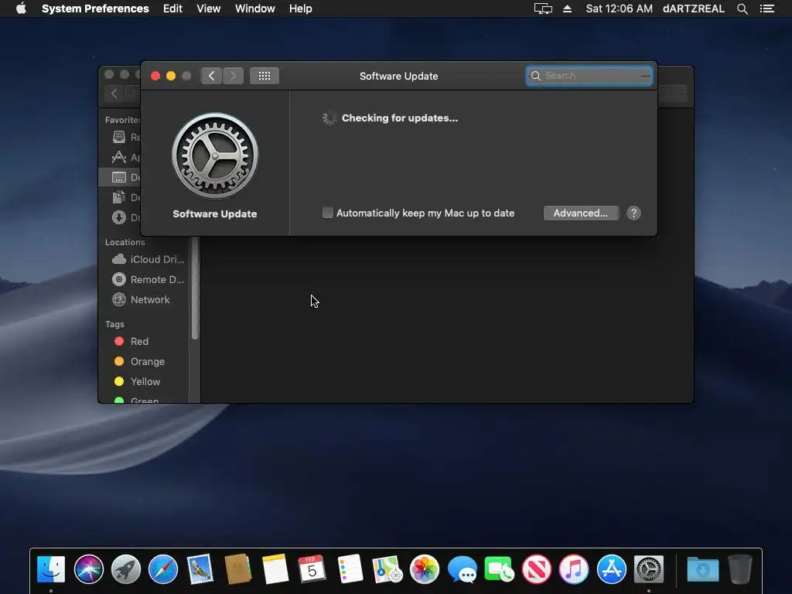Click the Documents icon in Finder sidebar
The image size is (792, 594).
coord(118,197)
